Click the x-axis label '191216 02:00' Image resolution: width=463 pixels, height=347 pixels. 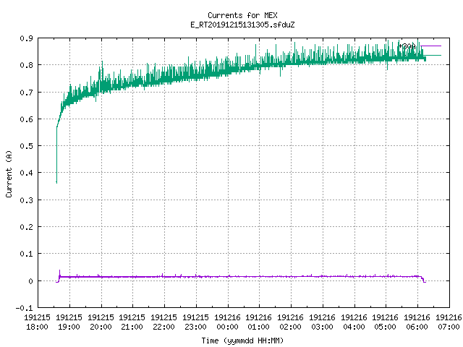[x=291, y=322]
